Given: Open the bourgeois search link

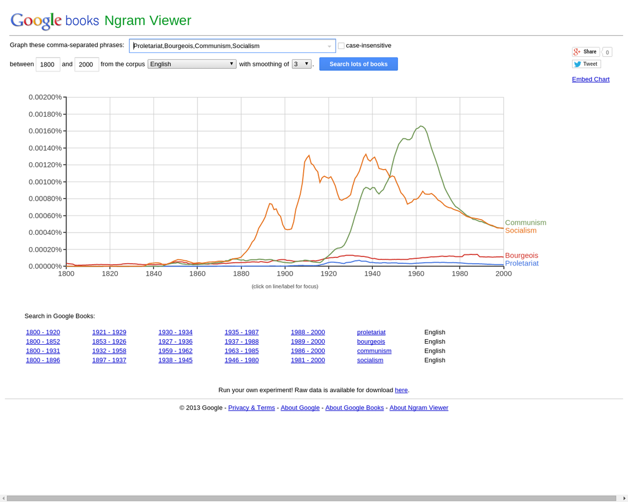Looking at the screenshot, I should point(371,341).
